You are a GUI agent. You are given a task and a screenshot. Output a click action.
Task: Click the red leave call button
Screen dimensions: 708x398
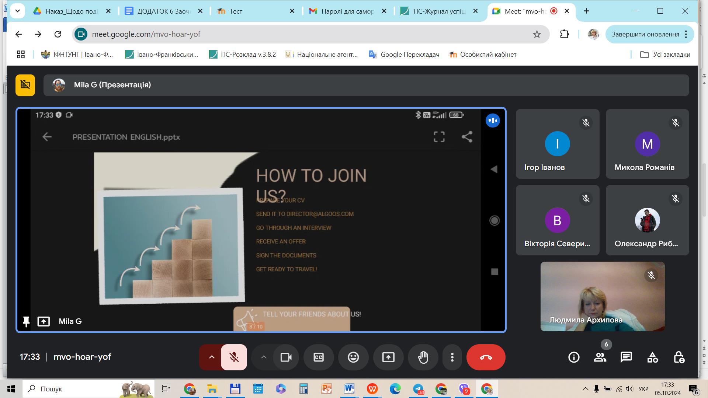pyautogui.click(x=486, y=357)
